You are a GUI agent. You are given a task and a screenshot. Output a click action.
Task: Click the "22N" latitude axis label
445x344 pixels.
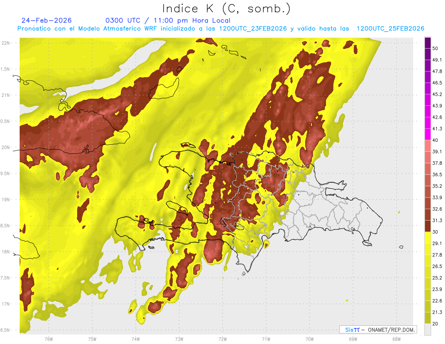(x=6, y=43)
